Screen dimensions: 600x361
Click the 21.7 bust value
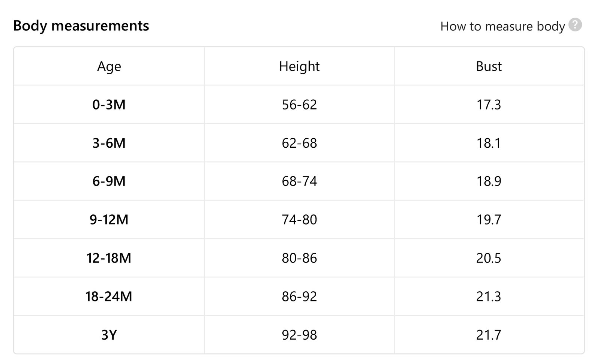[489, 334]
